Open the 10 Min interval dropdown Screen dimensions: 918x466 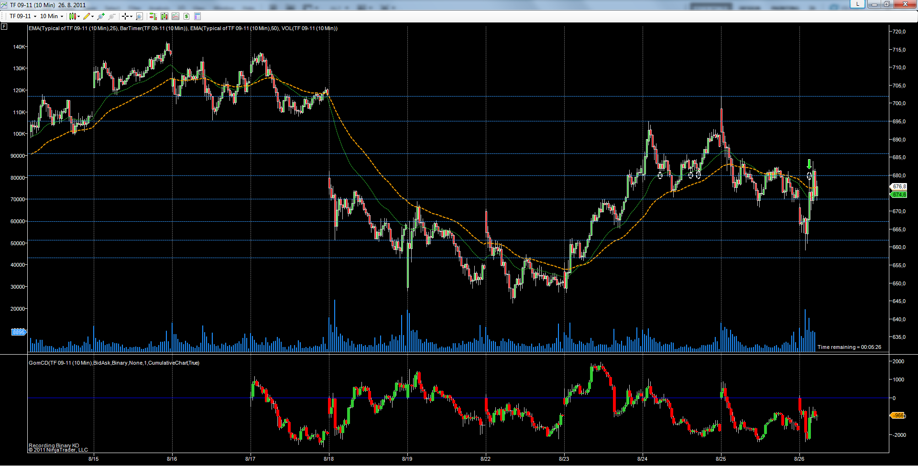51,16
